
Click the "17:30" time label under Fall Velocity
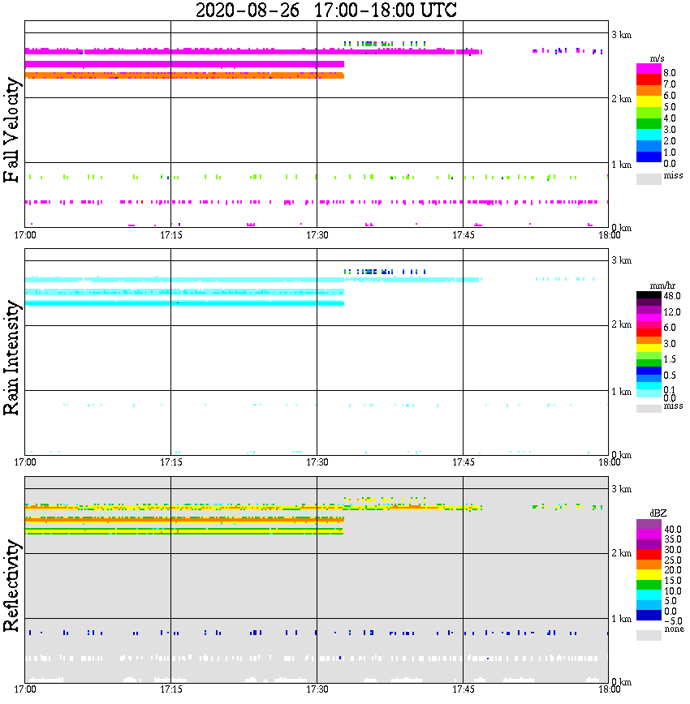pyautogui.click(x=317, y=235)
